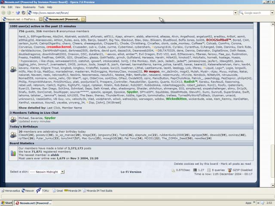Click the GZIP Disabled status icon

[229, 170]
